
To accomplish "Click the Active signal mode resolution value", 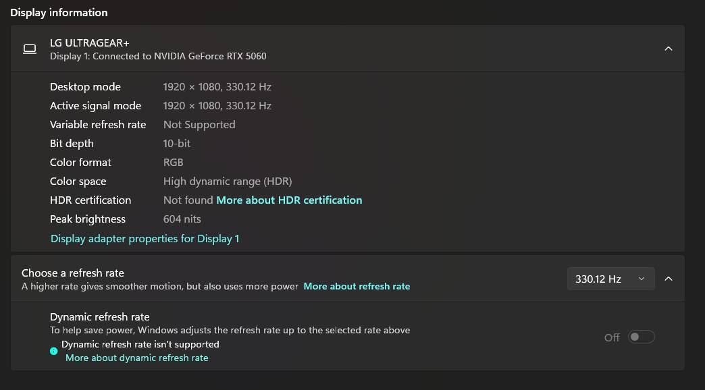I will pyautogui.click(x=217, y=106).
